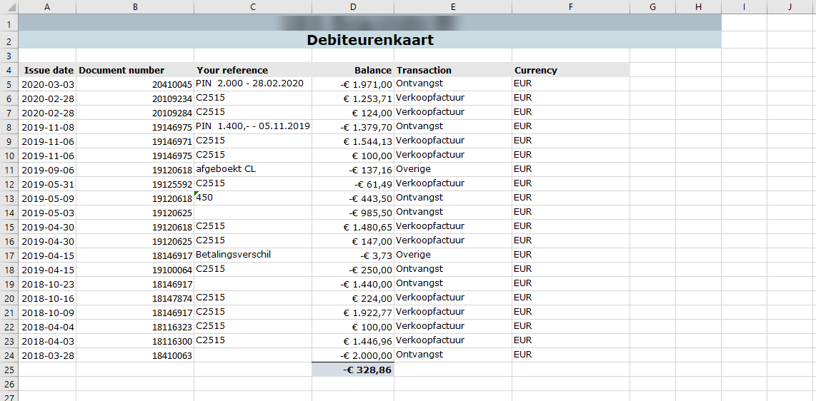
Task: Select document number 18410063
Action: (135, 355)
